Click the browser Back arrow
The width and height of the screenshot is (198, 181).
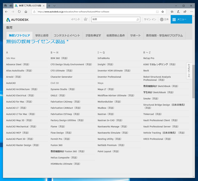pos(6,12)
